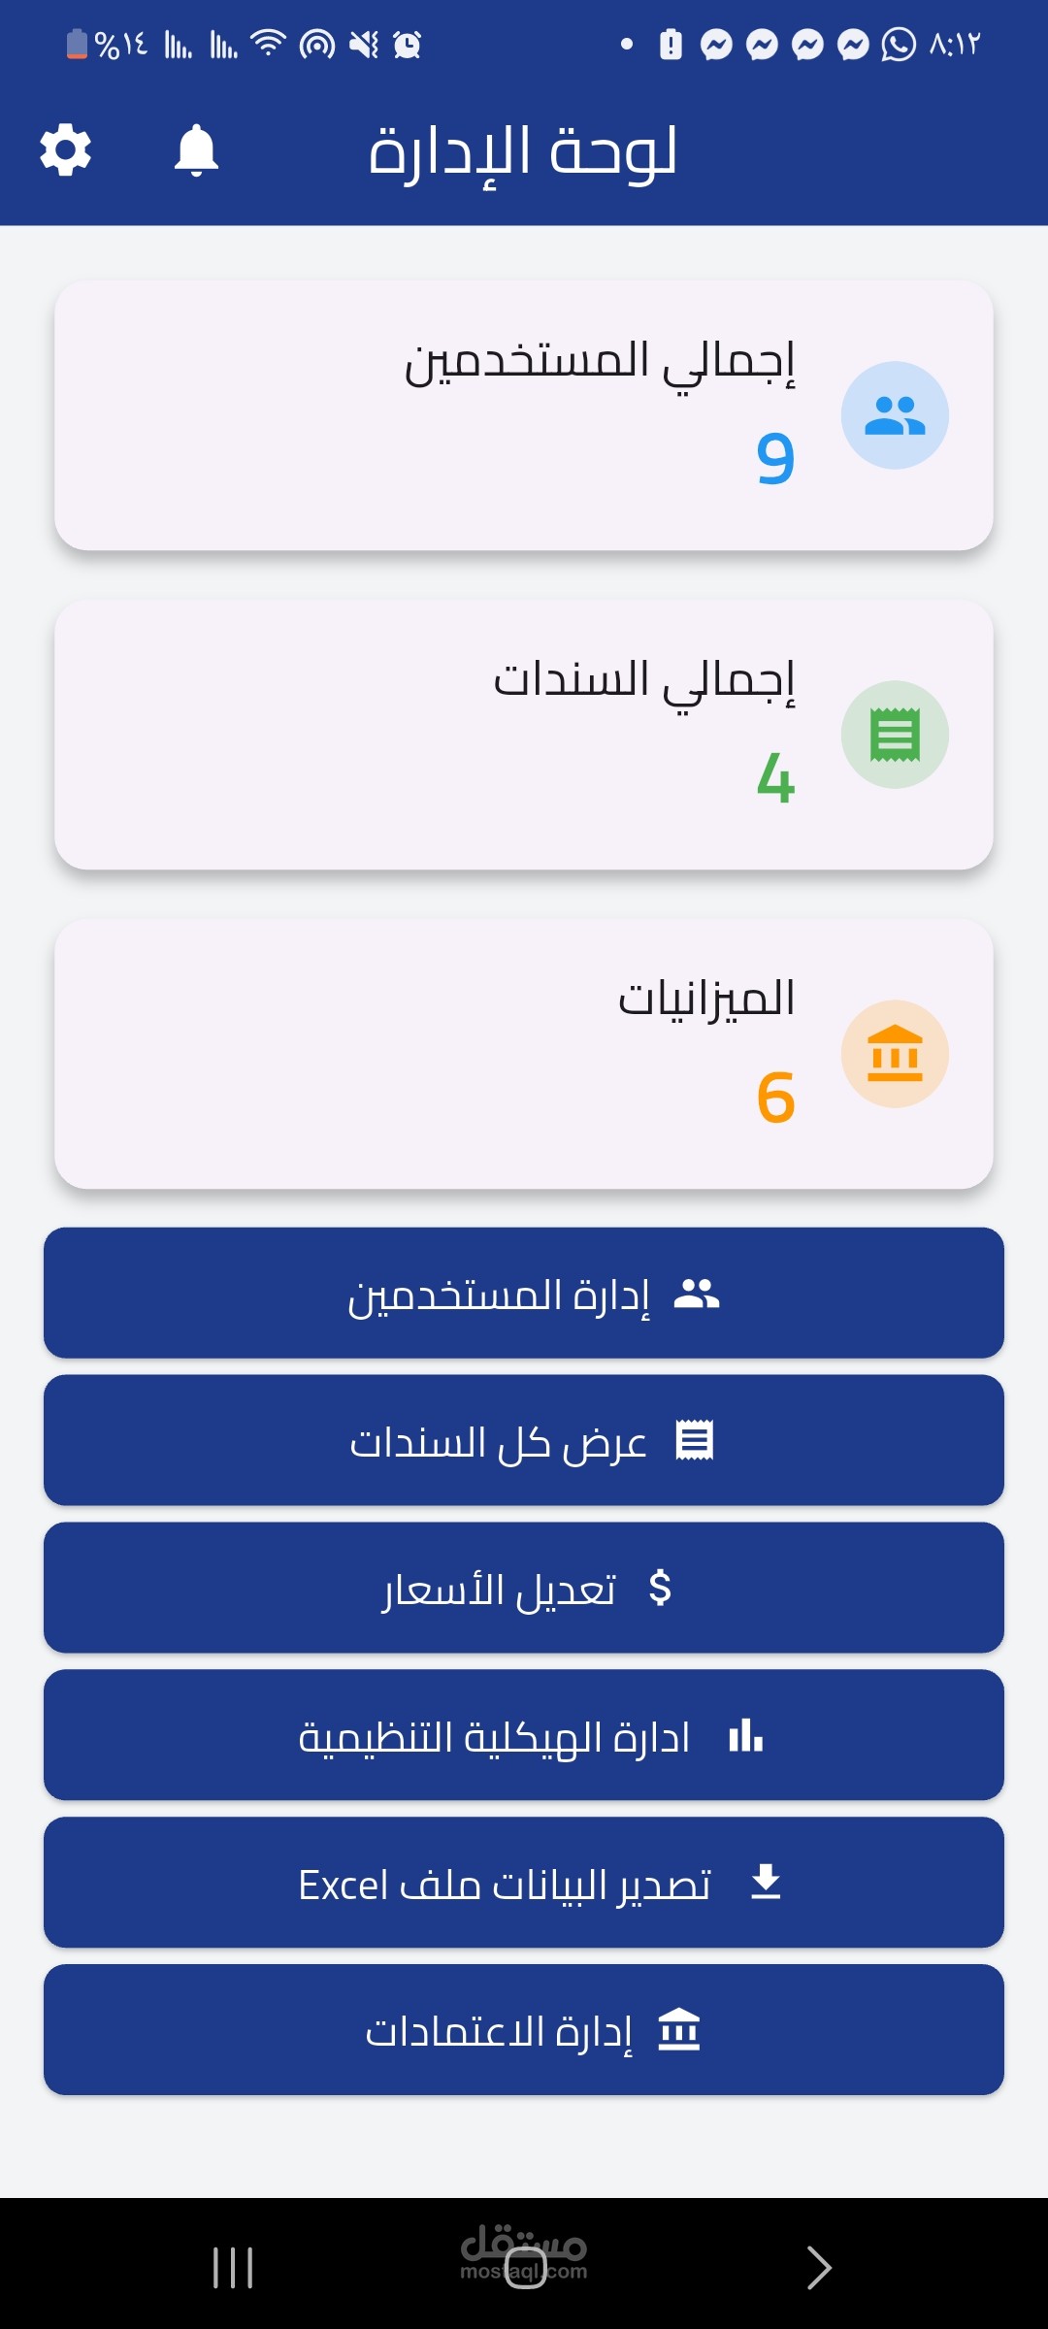Tap the bank icon on إدارة الاعتمادات
Screen dimensions: 1048x2329
(679, 2030)
